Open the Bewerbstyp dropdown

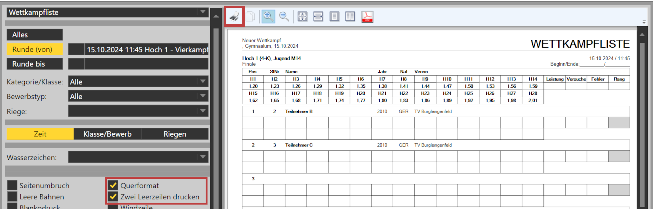pos(138,96)
